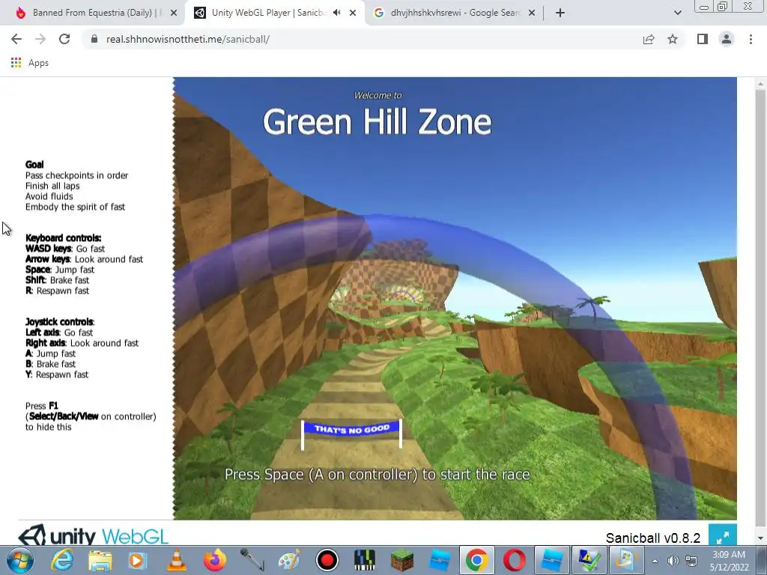Click the Green Hill Zone title
The image size is (767, 575).
pyautogui.click(x=378, y=122)
